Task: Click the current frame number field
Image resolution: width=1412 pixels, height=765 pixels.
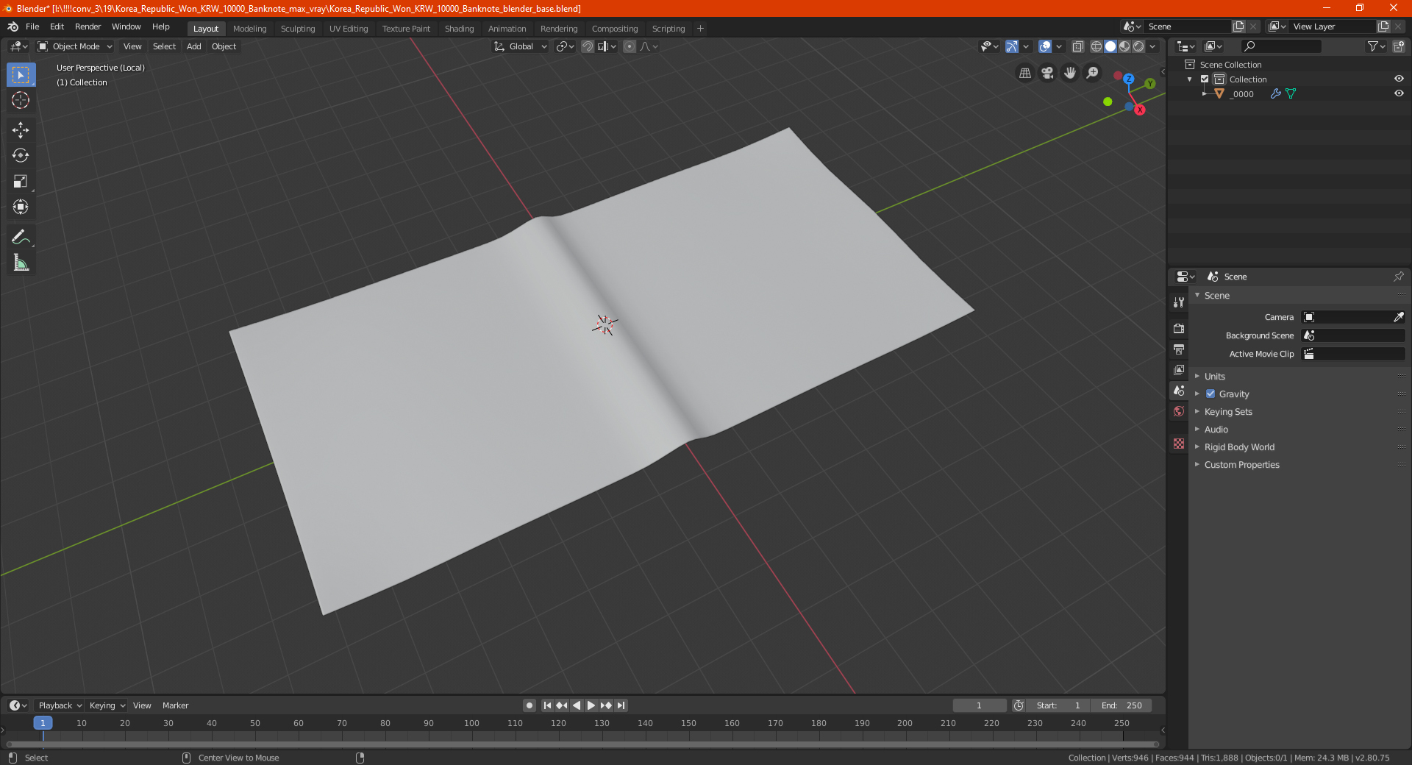Action: [979, 705]
